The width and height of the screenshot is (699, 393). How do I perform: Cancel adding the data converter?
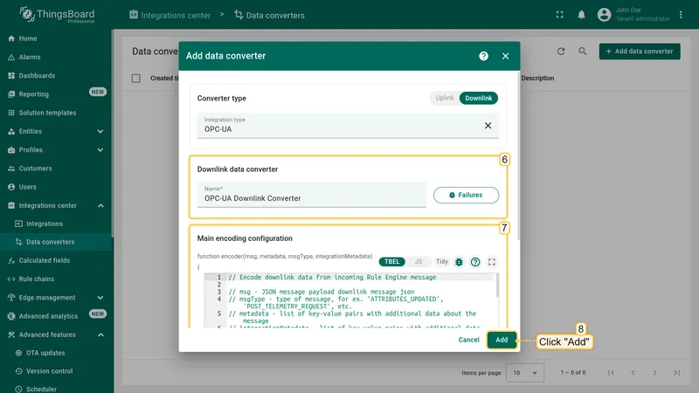(x=468, y=340)
